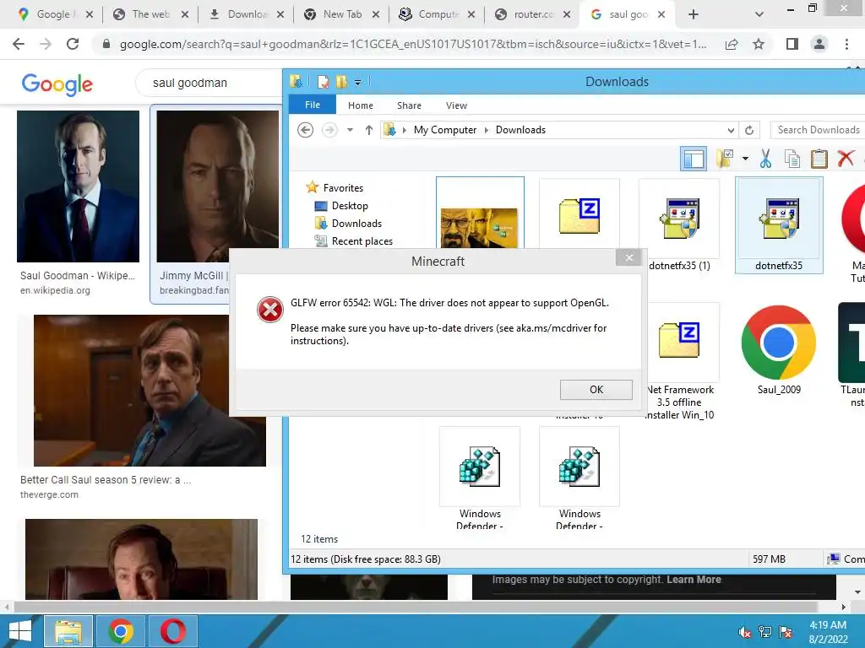
Task: Open the Better Call Saul season 5 review image
Action: (150, 391)
